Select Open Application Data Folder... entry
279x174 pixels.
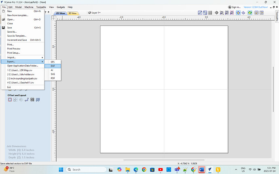23,66
